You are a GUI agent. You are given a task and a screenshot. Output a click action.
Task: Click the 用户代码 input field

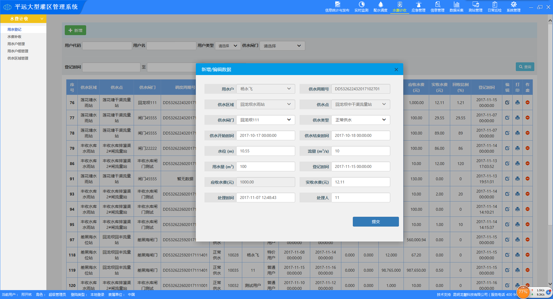107,46
